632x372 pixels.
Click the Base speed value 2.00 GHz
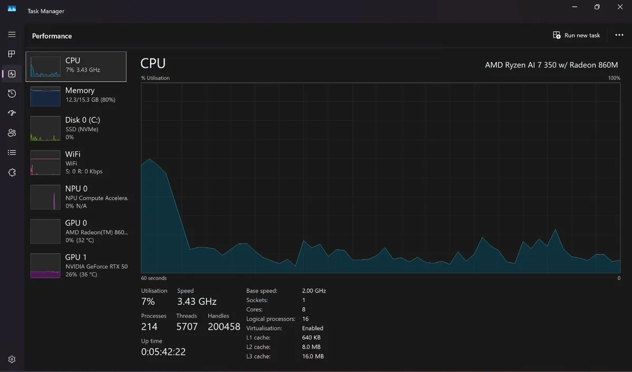(x=314, y=291)
